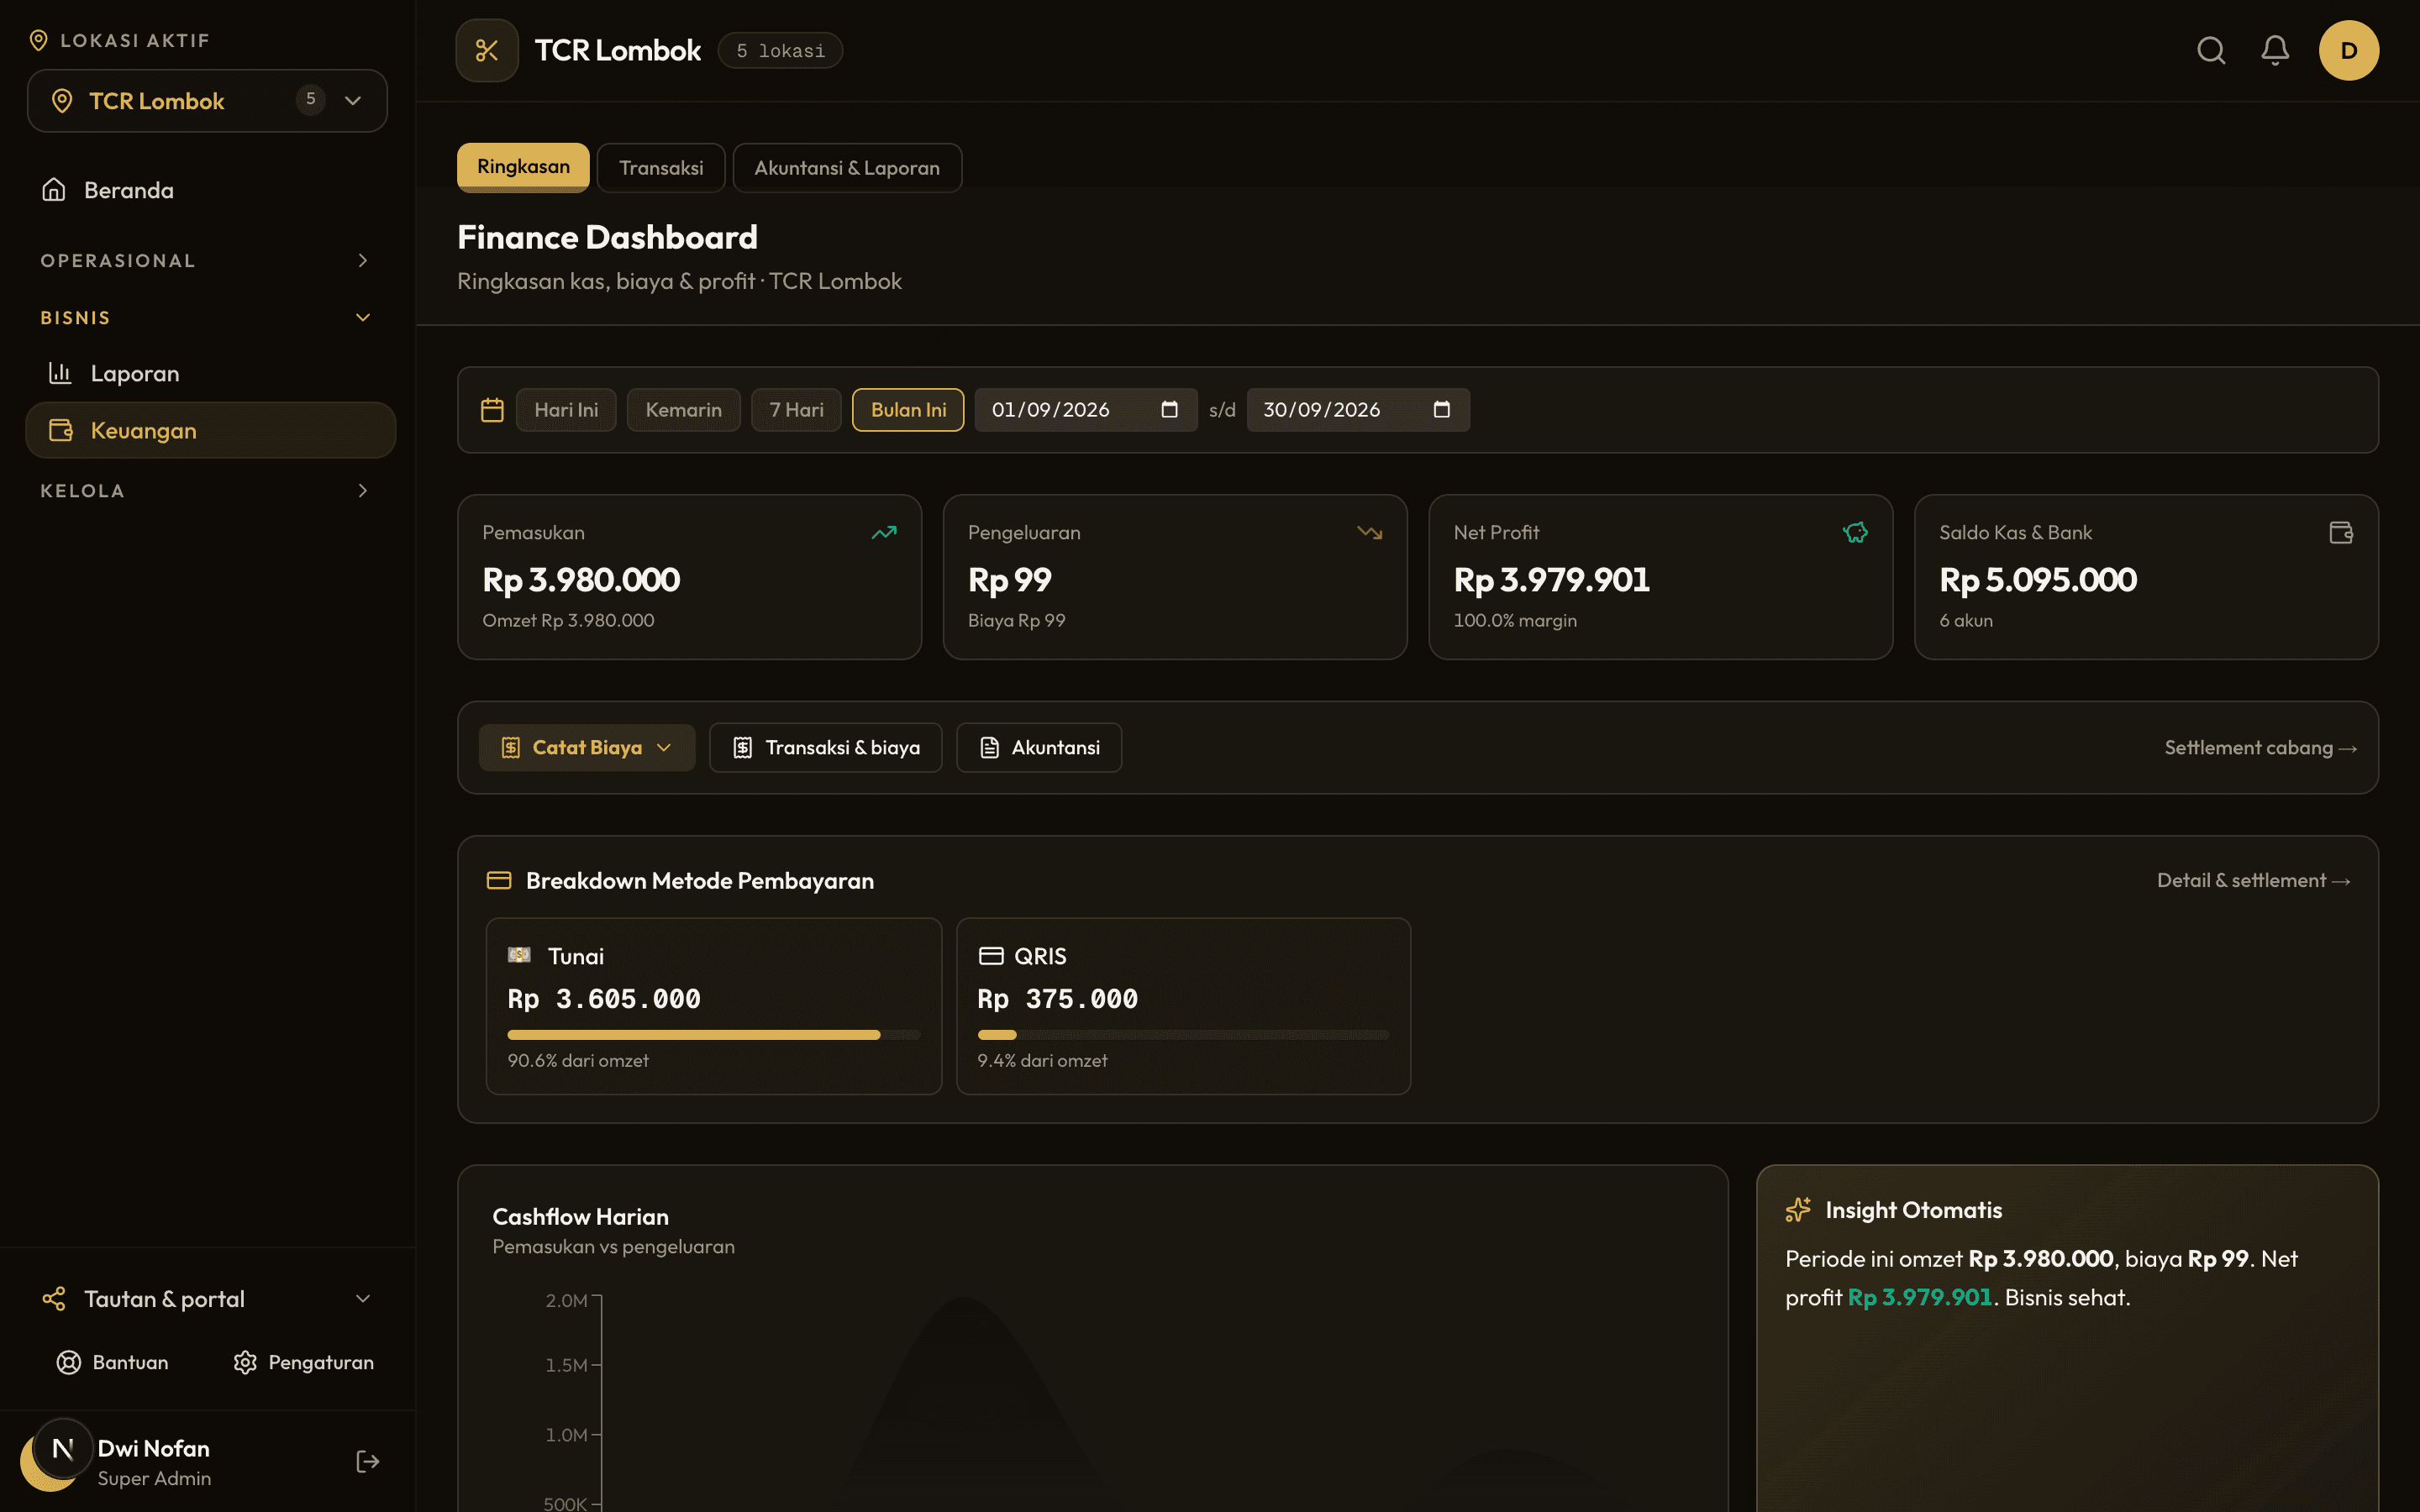Click the Lokasi Aktif pin icon
This screenshot has width=2420, height=1512.
pos(38,40)
